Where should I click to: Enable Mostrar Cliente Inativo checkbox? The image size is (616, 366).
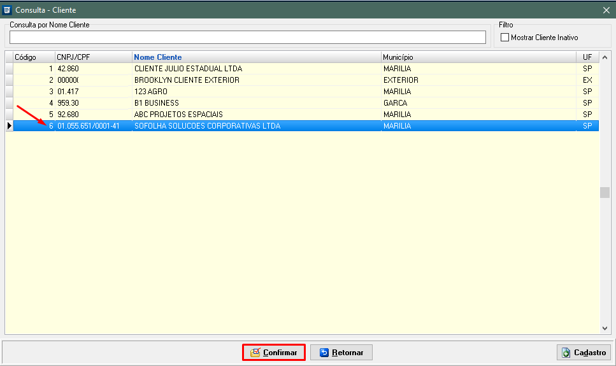(x=505, y=38)
